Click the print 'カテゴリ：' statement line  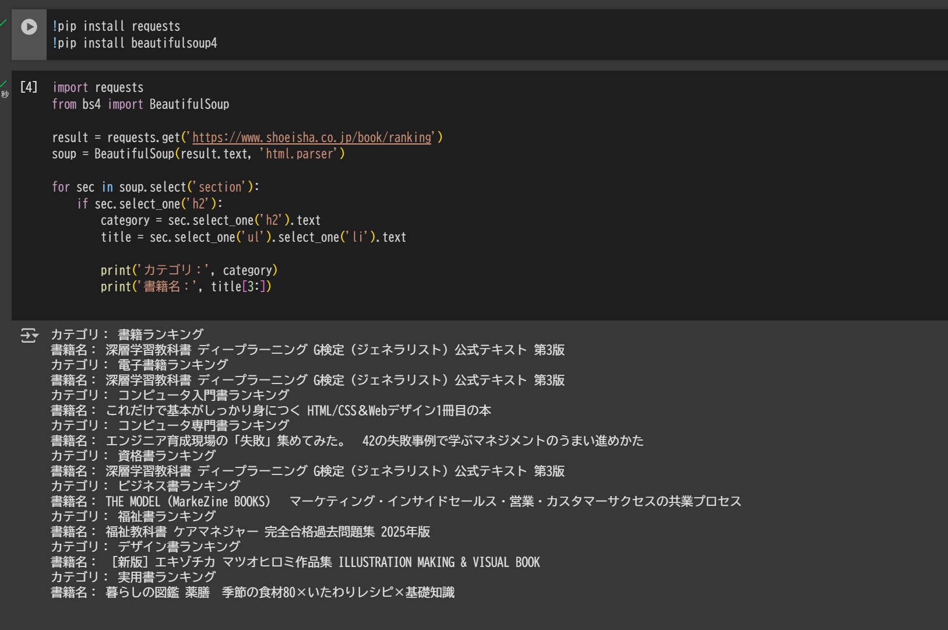click(189, 270)
